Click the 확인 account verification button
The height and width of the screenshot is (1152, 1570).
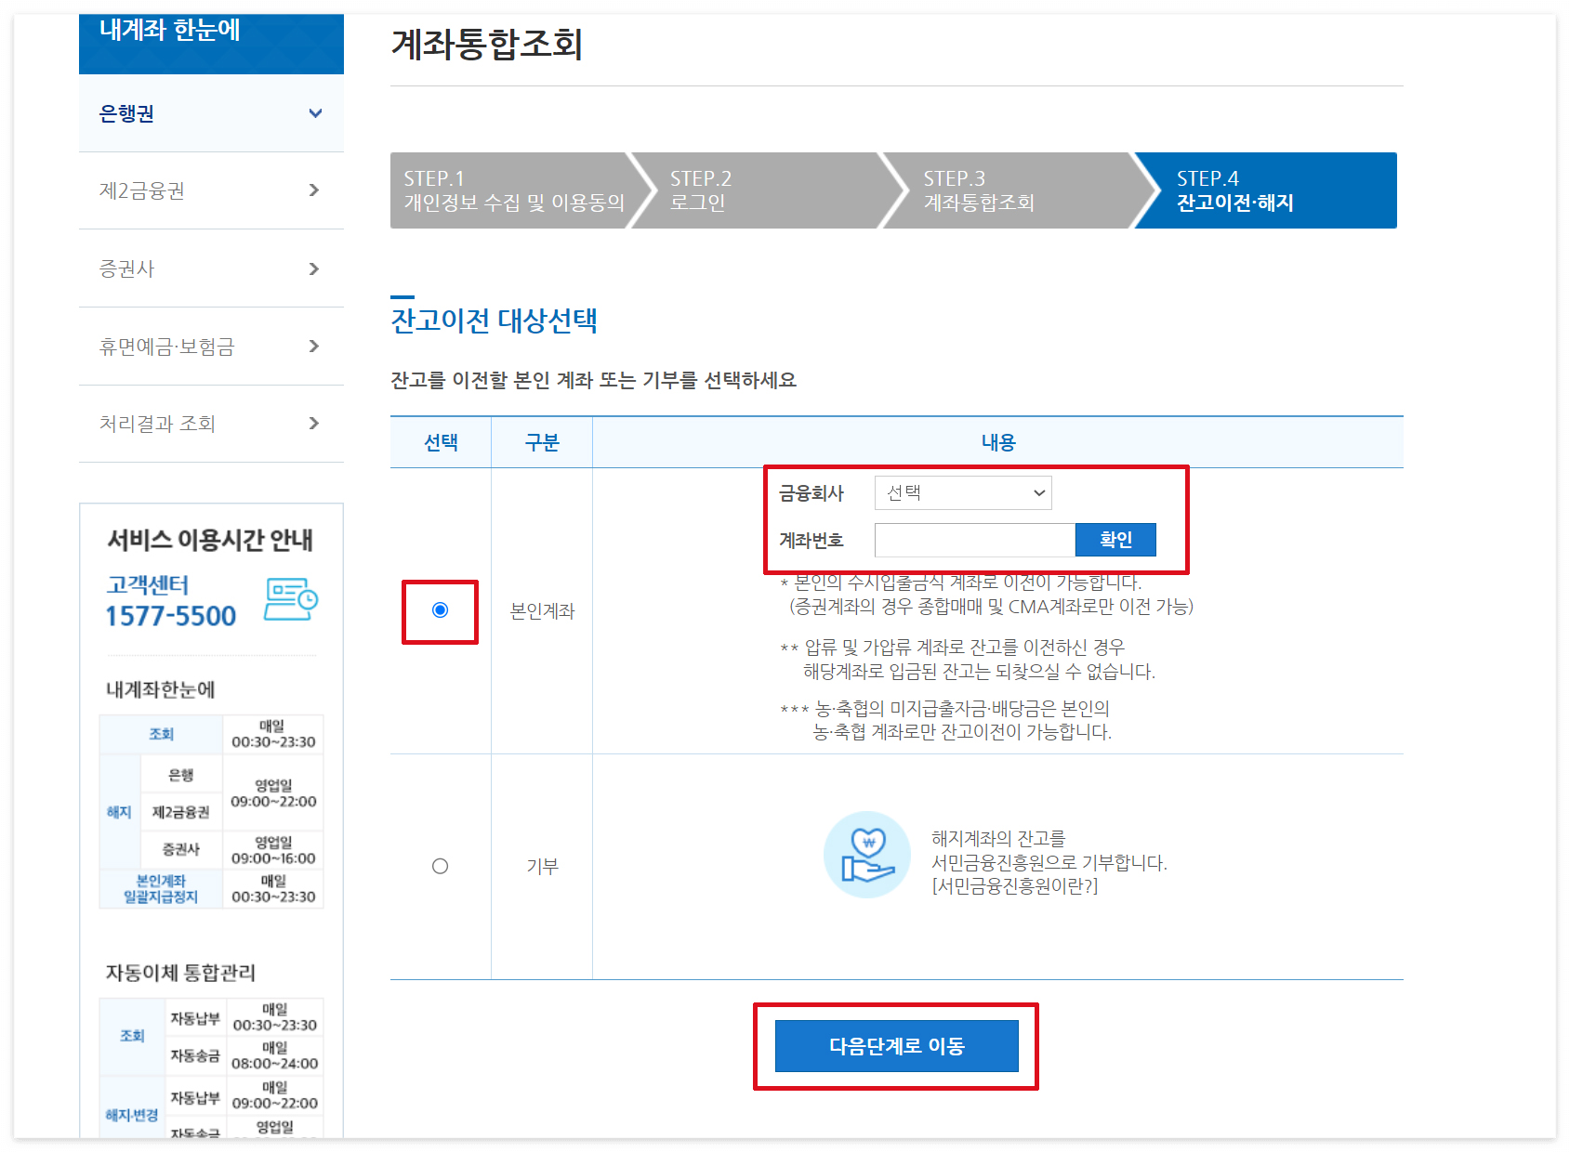(x=1116, y=540)
